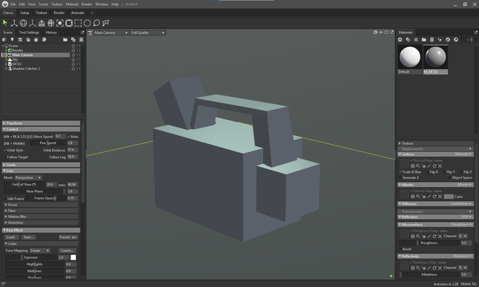
Task: Choose the rectangular marquee select tool
Action: coord(78,23)
